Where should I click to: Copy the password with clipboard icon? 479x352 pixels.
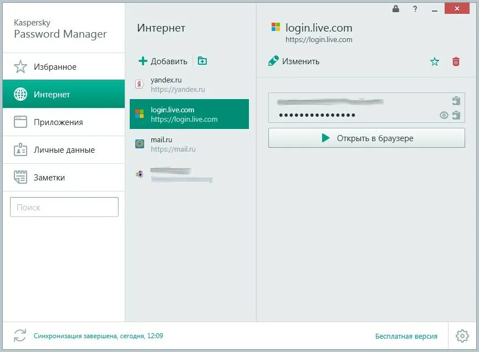click(x=456, y=115)
